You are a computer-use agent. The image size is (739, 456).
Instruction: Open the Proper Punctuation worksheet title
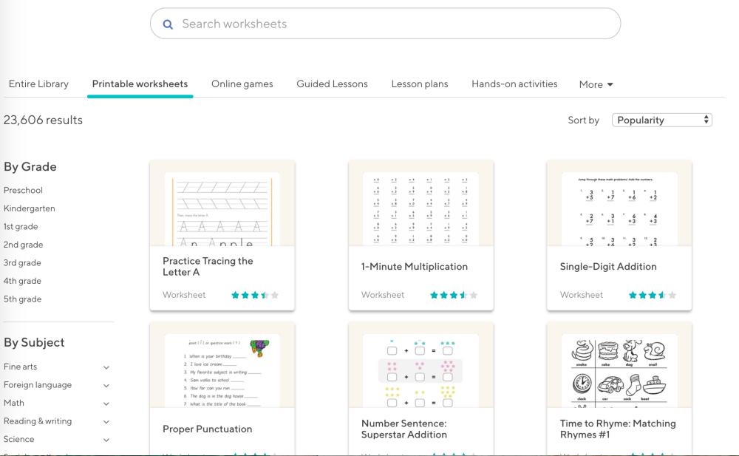click(x=207, y=429)
